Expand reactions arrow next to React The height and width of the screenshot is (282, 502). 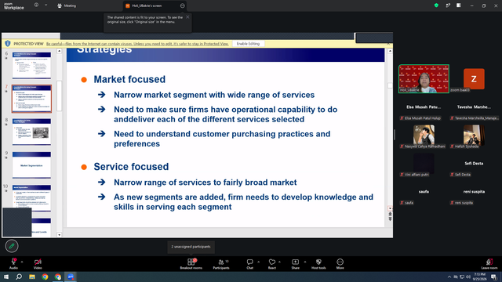[x=279, y=262]
